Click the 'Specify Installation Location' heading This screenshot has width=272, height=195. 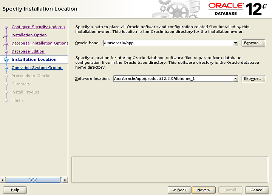pos(40,9)
